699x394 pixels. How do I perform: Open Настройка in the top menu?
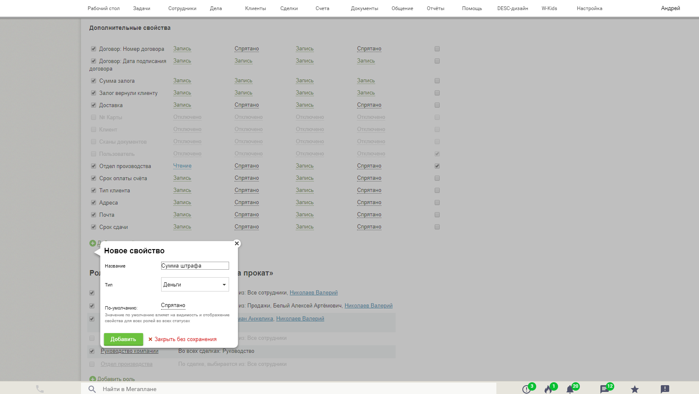tap(589, 8)
